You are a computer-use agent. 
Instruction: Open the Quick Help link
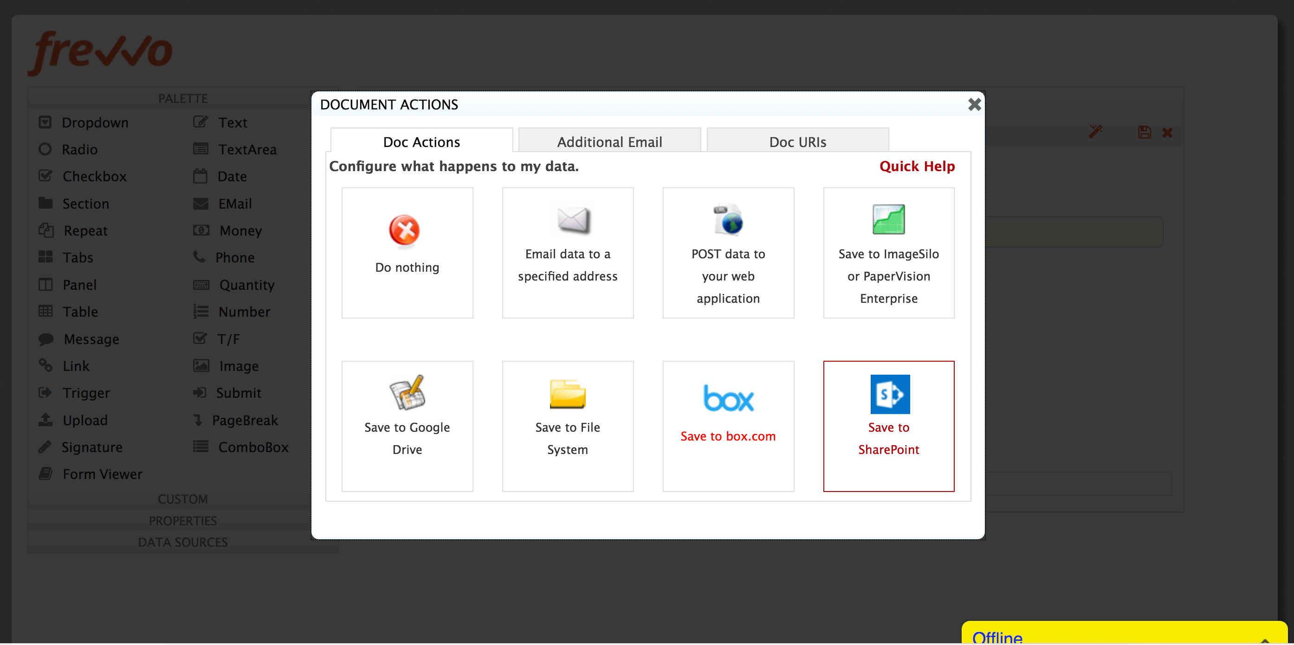[917, 166]
